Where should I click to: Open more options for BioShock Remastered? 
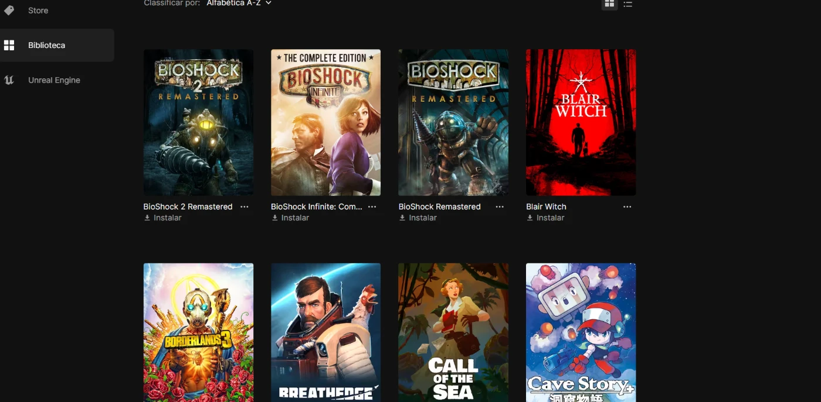(500, 207)
